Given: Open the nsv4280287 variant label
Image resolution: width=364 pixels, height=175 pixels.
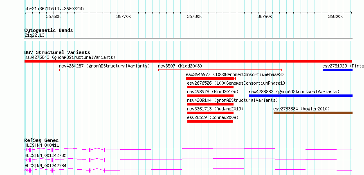Looking at the screenshot, I should [104, 66].
